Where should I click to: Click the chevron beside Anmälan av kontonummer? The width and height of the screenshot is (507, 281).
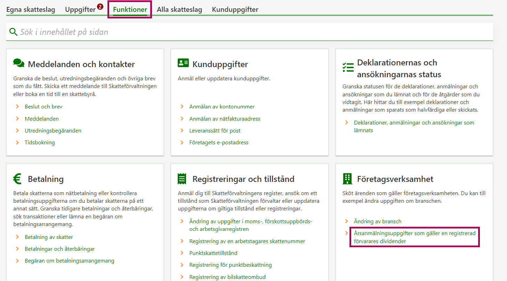point(182,107)
